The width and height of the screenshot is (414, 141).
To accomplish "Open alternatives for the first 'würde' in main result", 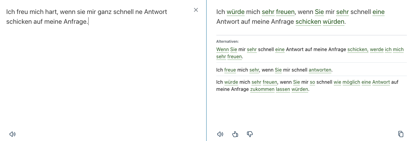I will pos(235,12).
